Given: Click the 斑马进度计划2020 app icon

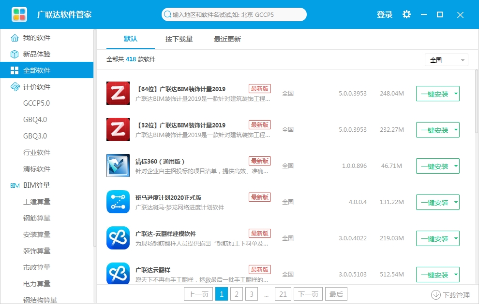Looking at the screenshot, I should pyautogui.click(x=118, y=202).
